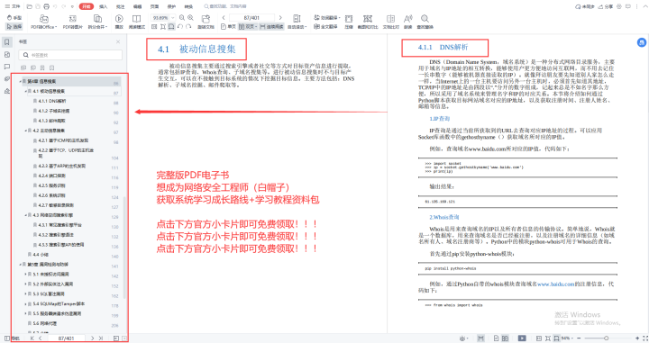Switch to the 保护 (Protect) ribbon tab

171,6
